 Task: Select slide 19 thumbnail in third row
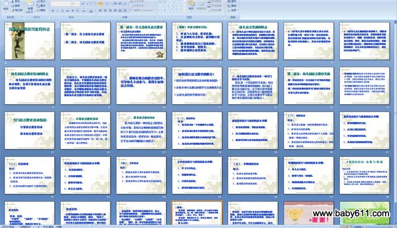pyautogui.click(x=253, y=131)
